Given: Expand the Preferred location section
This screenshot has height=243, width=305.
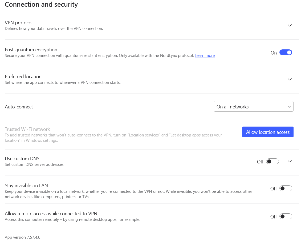Looking at the screenshot, I should click(x=290, y=79).
